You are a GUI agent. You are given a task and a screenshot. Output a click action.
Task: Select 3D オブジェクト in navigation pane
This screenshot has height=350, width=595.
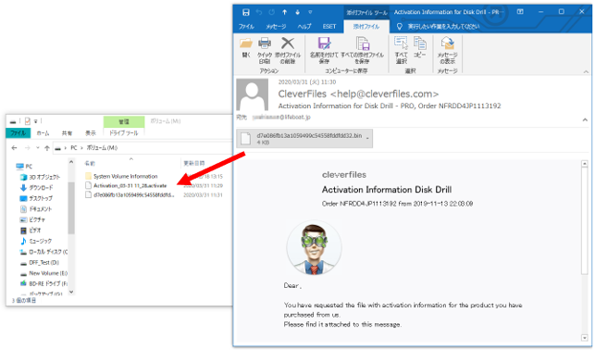point(40,177)
